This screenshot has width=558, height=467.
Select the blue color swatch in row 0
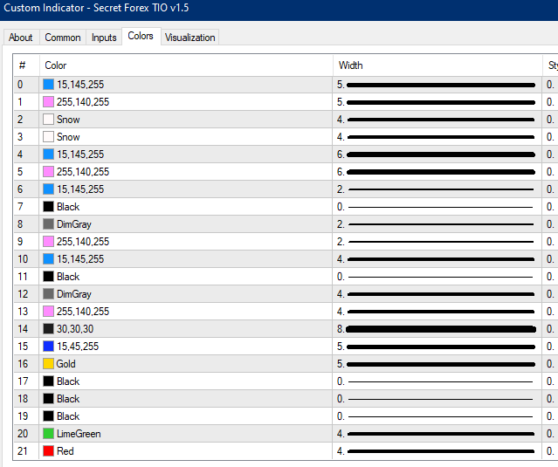coord(48,85)
